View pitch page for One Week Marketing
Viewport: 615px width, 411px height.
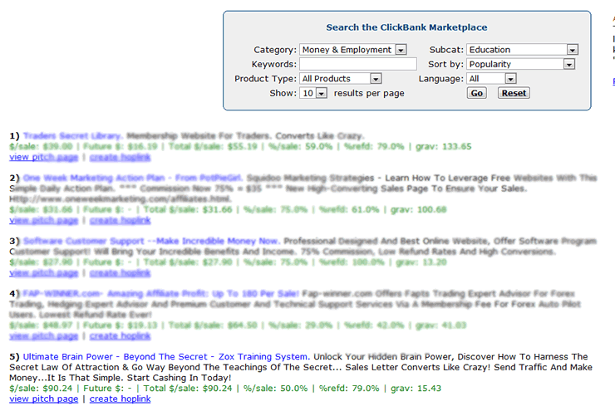44,220
